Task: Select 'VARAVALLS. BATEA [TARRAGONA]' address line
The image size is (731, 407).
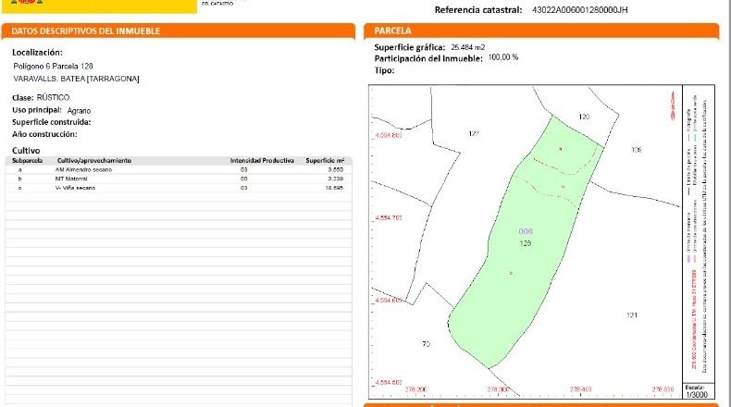Action: pos(77,79)
